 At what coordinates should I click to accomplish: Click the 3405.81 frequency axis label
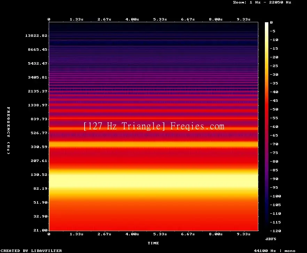[x=38, y=77]
